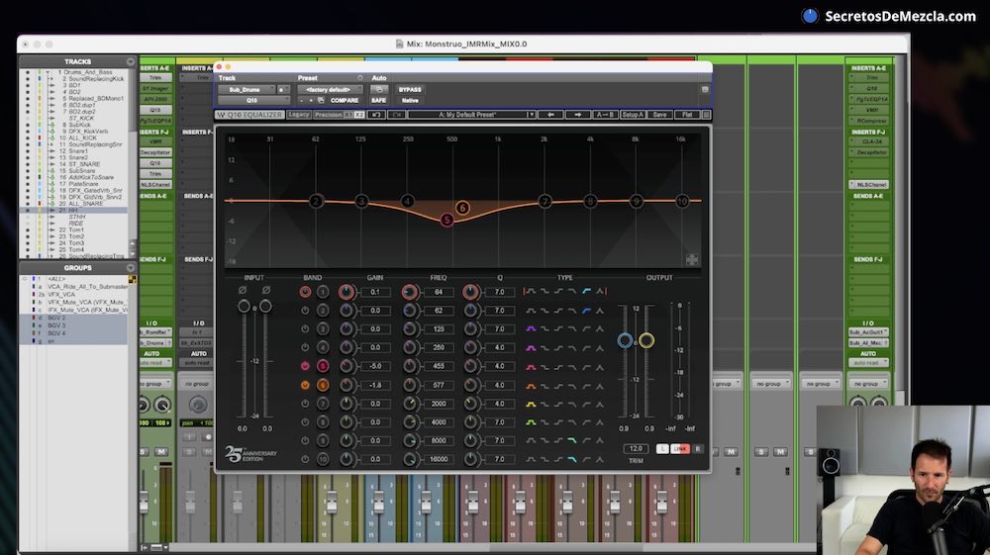Toggle right input phase invert
This screenshot has height=555, width=990.
tap(265, 290)
